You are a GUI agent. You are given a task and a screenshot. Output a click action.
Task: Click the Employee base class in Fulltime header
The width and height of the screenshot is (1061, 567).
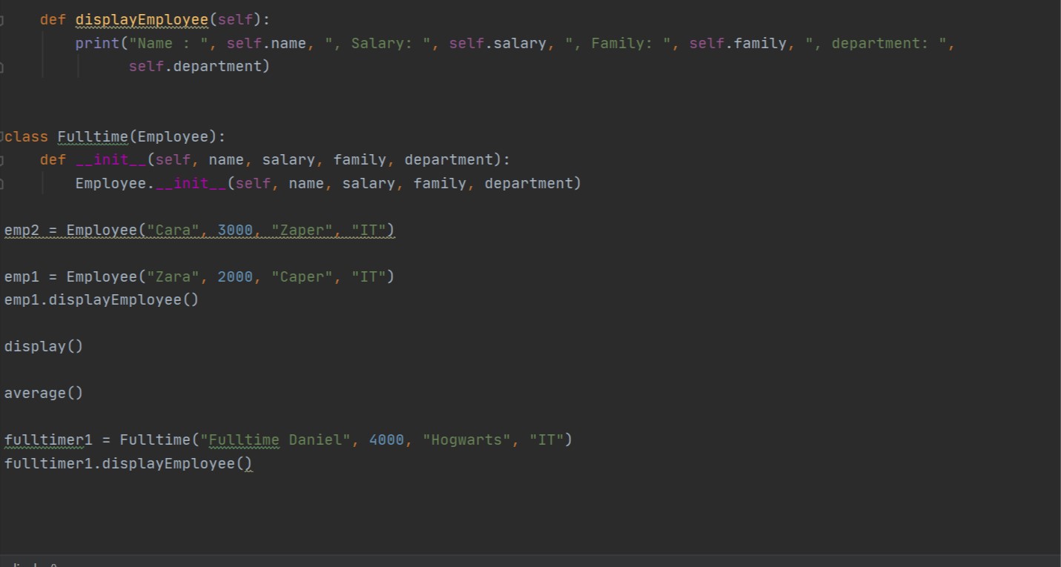click(x=172, y=136)
